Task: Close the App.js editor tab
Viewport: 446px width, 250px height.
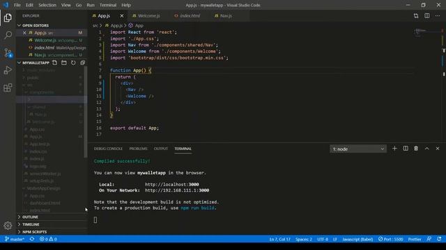Action: [x=122, y=16]
